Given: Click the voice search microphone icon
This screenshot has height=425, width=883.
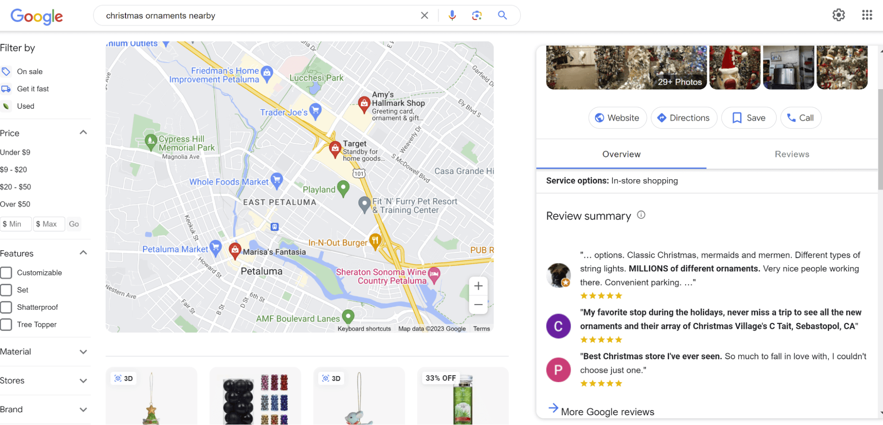Looking at the screenshot, I should (452, 15).
